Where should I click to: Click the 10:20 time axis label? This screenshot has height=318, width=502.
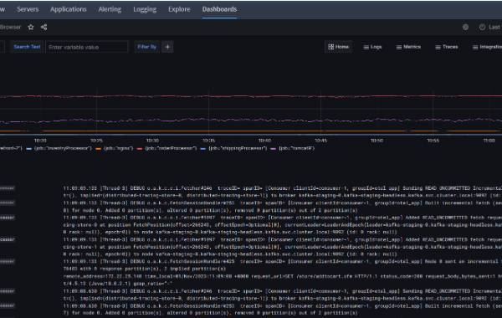click(40, 141)
